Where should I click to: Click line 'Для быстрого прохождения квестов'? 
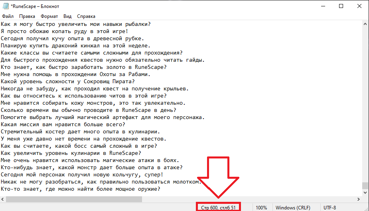tap(103, 60)
